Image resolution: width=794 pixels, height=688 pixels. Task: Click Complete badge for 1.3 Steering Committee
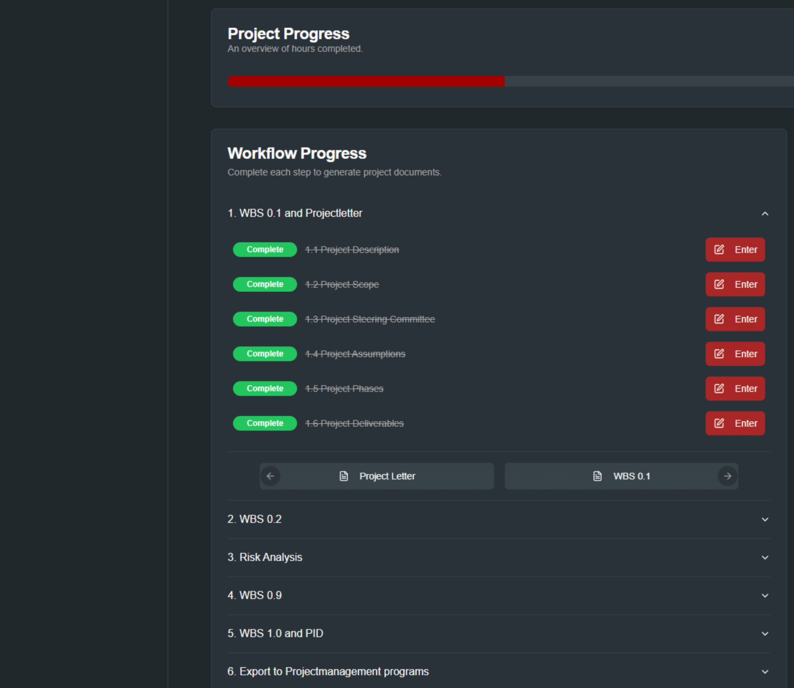(265, 319)
